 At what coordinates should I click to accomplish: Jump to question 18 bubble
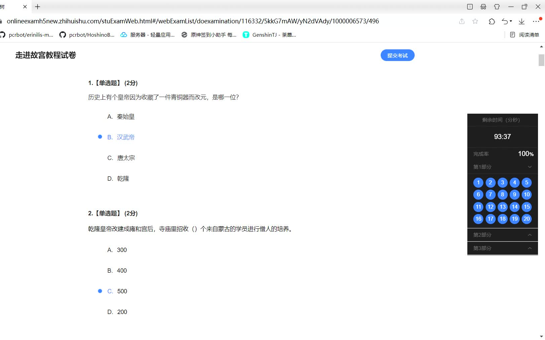[503, 219]
